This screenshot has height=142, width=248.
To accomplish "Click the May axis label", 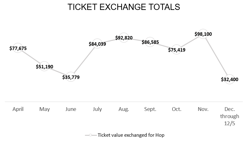I will click(44, 109).
